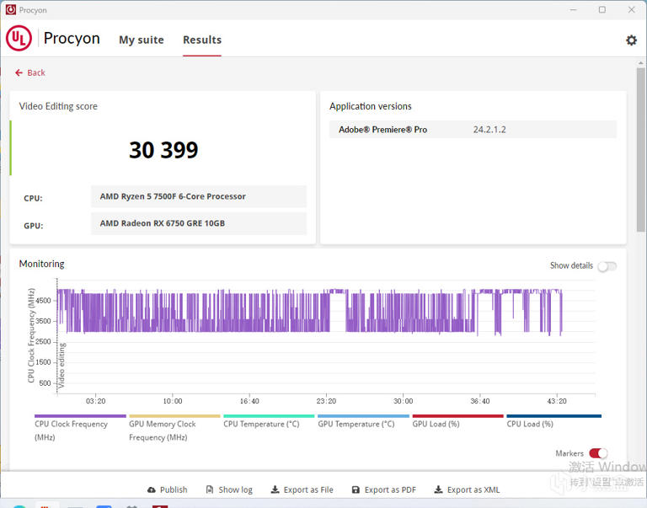Switch to the My suite tab
647x508 pixels.
[x=142, y=40]
